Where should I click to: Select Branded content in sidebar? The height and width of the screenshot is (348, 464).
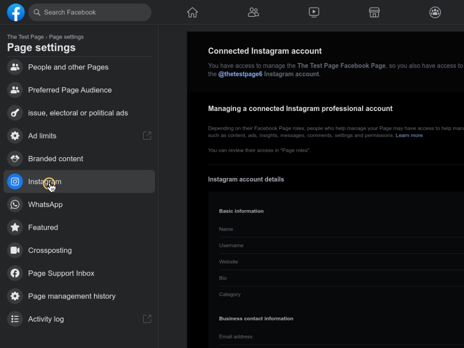[79, 159]
